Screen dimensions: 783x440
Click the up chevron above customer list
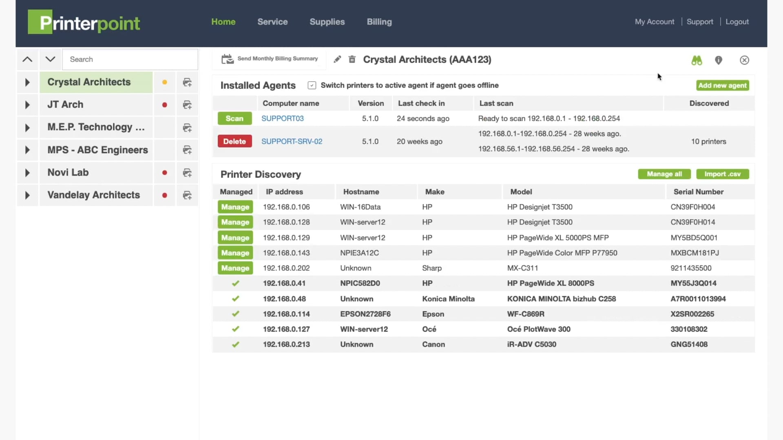[27, 59]
